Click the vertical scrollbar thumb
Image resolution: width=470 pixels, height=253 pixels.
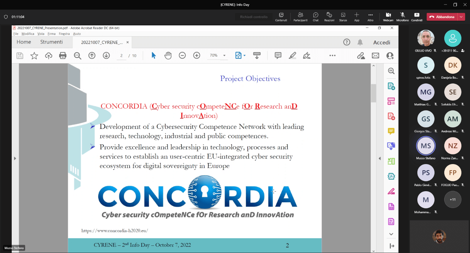tap(373, 93)
